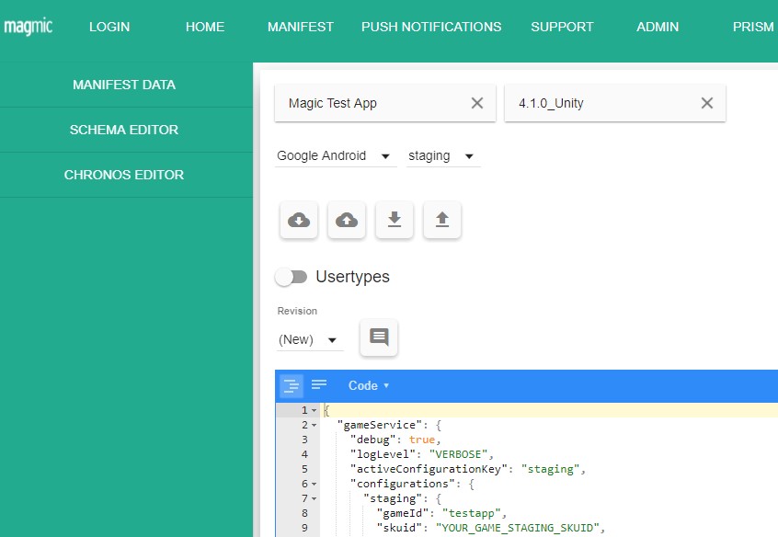
Task: Open PUSH NOTIFICATIONS in the top nav
Action: pyautogui.click(x=431, y=27)
